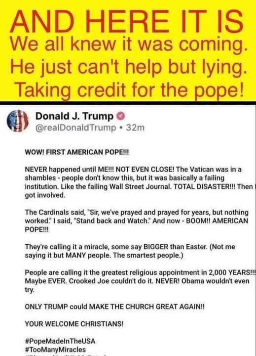
Task: Click the partially cut-off hashtag at the bottom
Action: click(66, 355)
